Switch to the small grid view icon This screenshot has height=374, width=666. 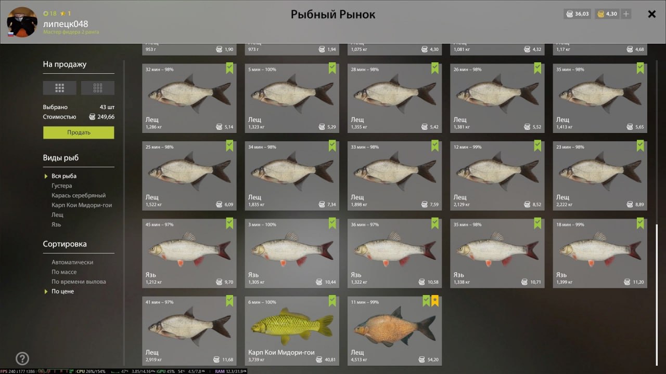click(98, 88)
